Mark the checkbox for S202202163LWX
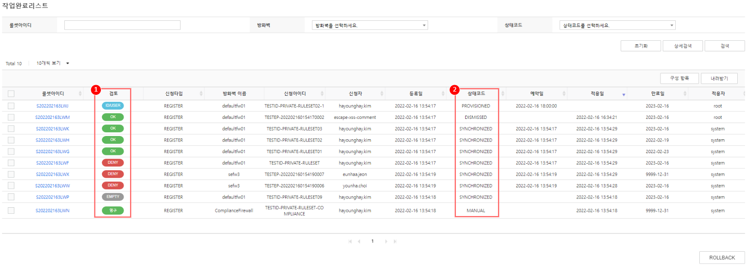The width and height of the screenshot is (747, 266). (x=11, y=174)
